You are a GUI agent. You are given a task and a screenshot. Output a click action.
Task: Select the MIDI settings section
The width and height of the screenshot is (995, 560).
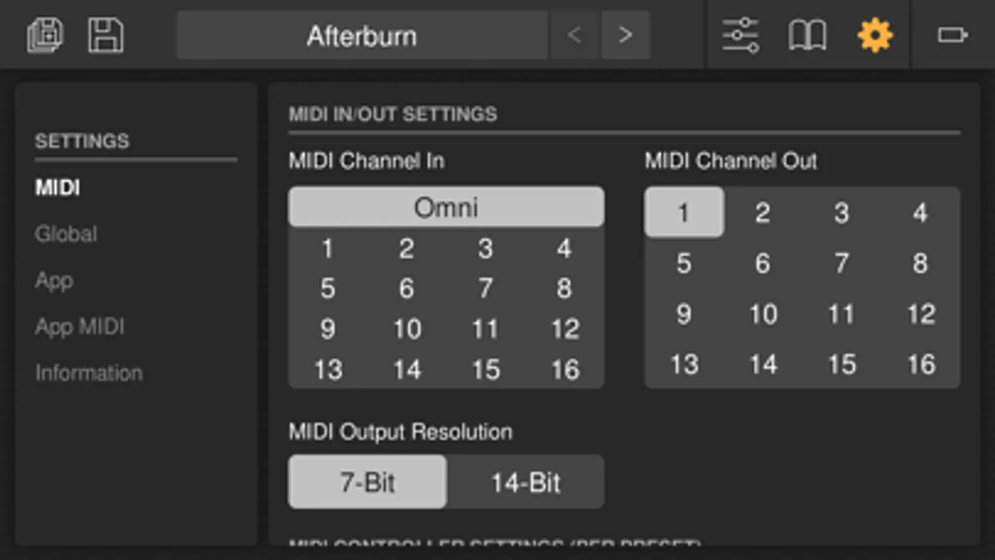pos(58,187)
